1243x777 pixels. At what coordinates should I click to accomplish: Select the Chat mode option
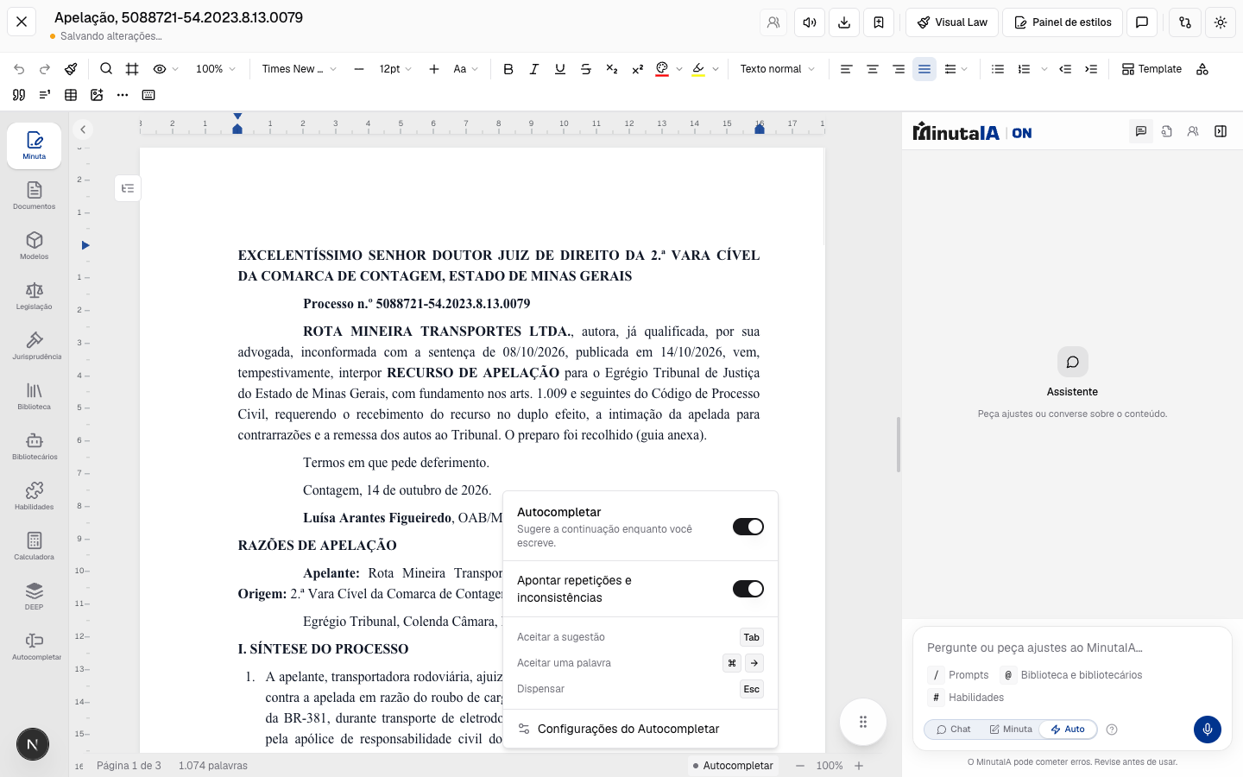(x=953, y=730)
